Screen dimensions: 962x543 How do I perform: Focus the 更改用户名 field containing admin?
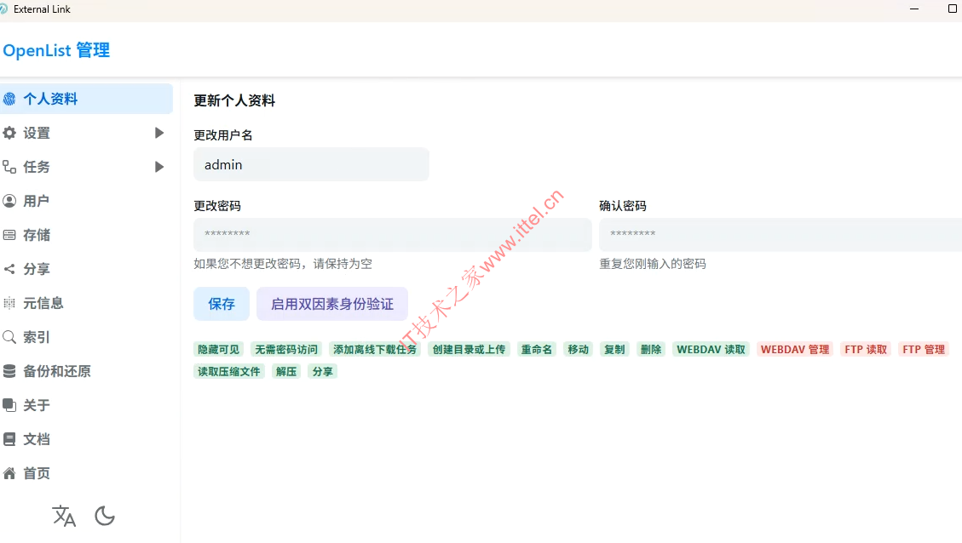click(x=311, y=164)
